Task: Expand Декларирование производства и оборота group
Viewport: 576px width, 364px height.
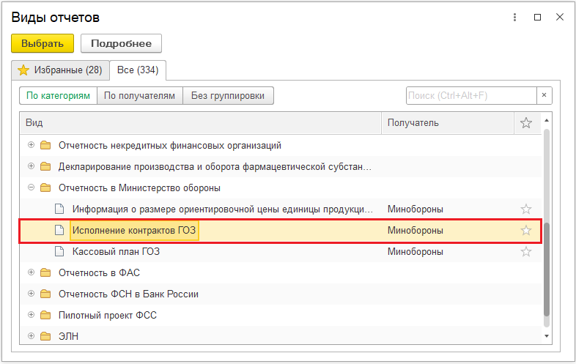Action: coord(32,166)
